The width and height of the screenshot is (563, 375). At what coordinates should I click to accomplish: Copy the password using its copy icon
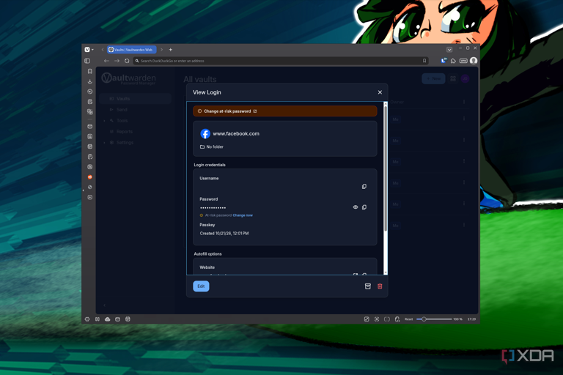pyautogui.click(x=364, y=207)
